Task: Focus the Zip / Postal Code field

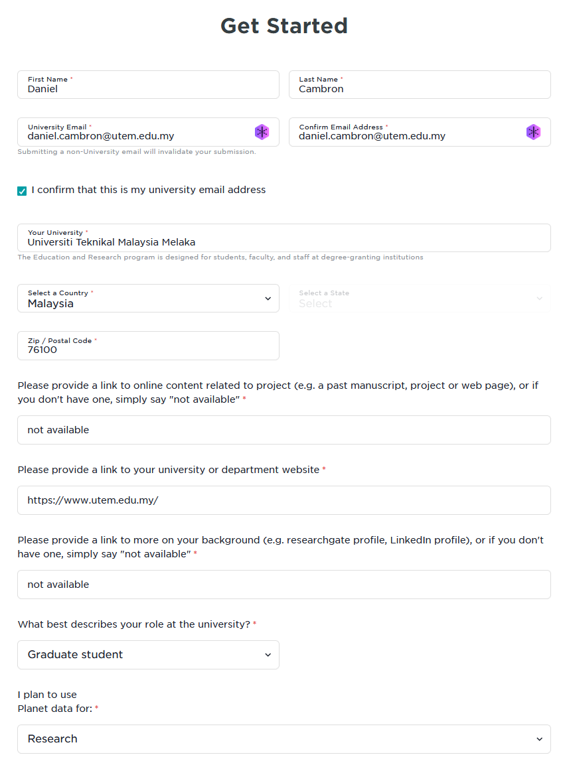Action: (149, 346)
